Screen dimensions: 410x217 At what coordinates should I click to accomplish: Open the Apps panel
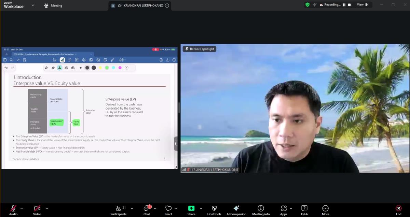point(284,210)
